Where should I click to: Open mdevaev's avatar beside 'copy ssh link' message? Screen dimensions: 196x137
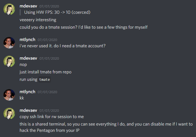[9, 113]
